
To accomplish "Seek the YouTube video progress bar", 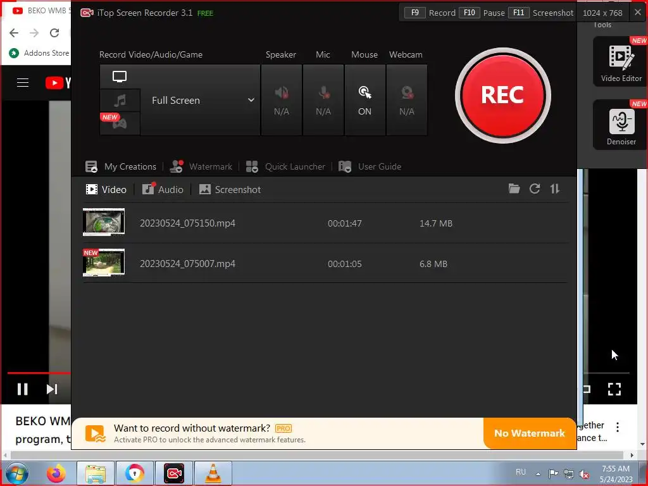I will pos(39,373).
